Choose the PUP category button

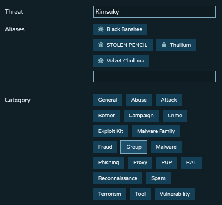click(x=167, y=163)
